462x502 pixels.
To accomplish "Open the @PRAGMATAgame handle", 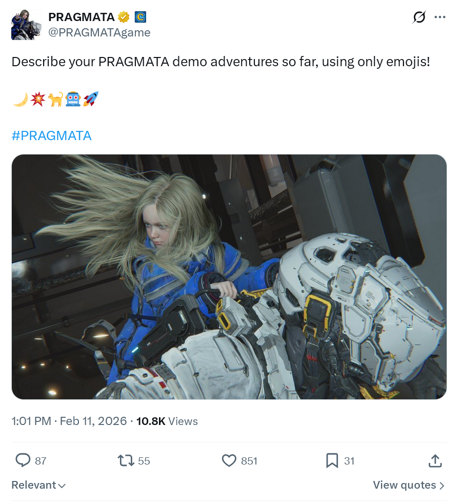I will point(99,32).
